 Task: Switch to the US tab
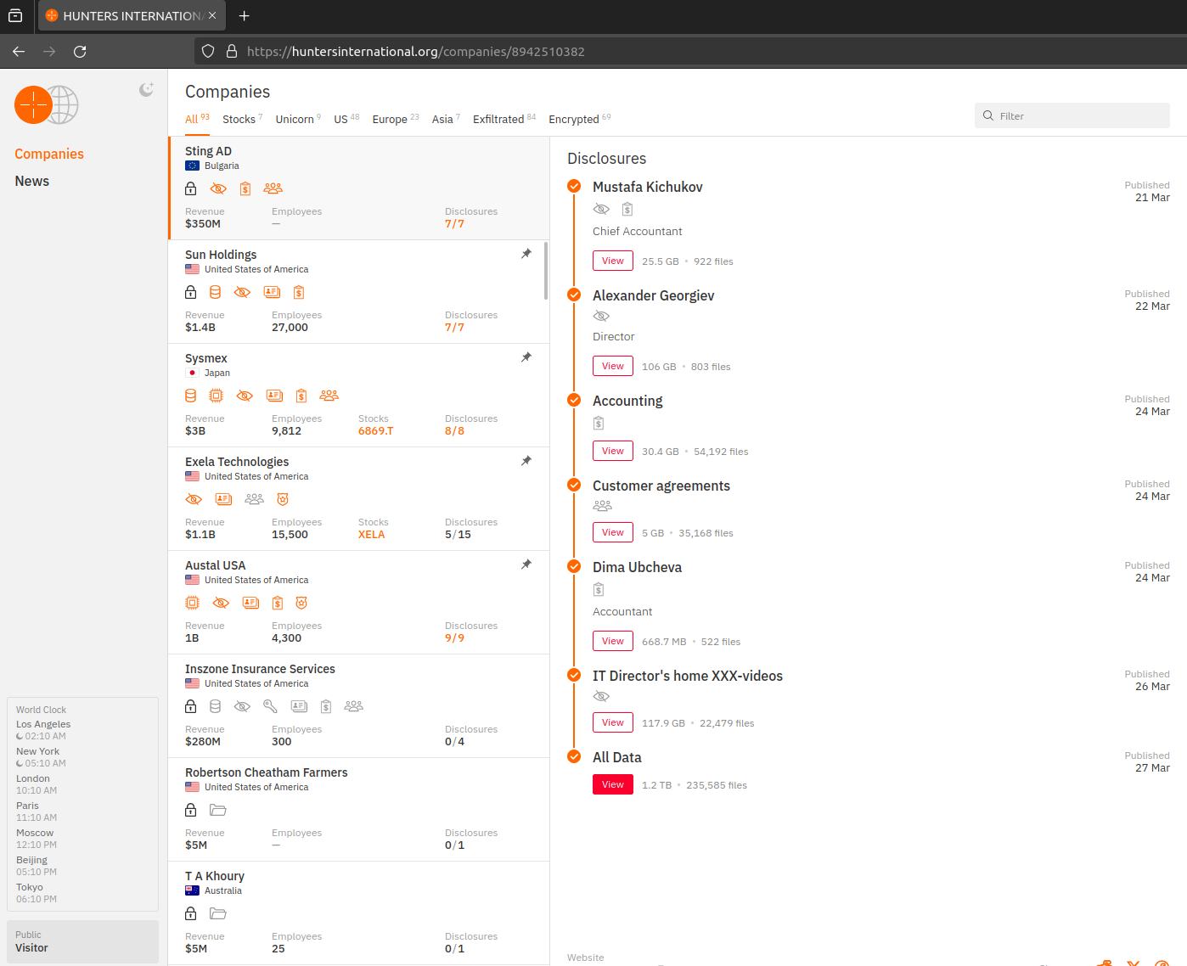coord(346,119)
